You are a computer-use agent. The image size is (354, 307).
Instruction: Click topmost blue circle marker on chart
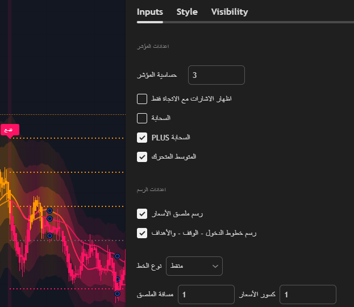pos(49,211)
